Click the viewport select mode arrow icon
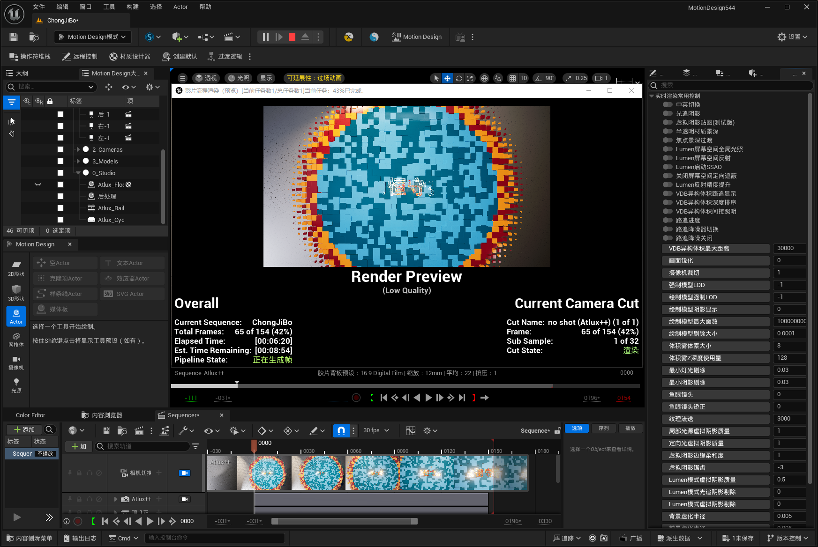The height and width of the screenshot is (547, 818). 436,78
